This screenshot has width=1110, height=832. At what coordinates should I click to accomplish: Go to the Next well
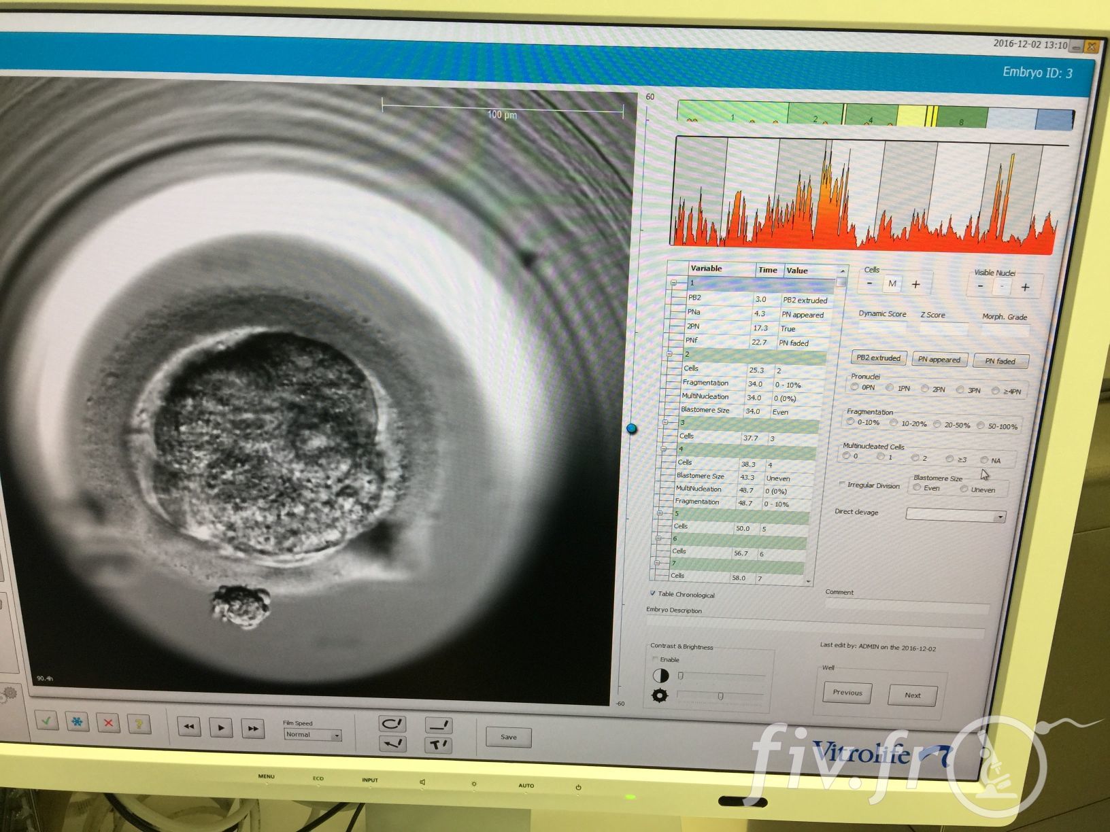912,695
